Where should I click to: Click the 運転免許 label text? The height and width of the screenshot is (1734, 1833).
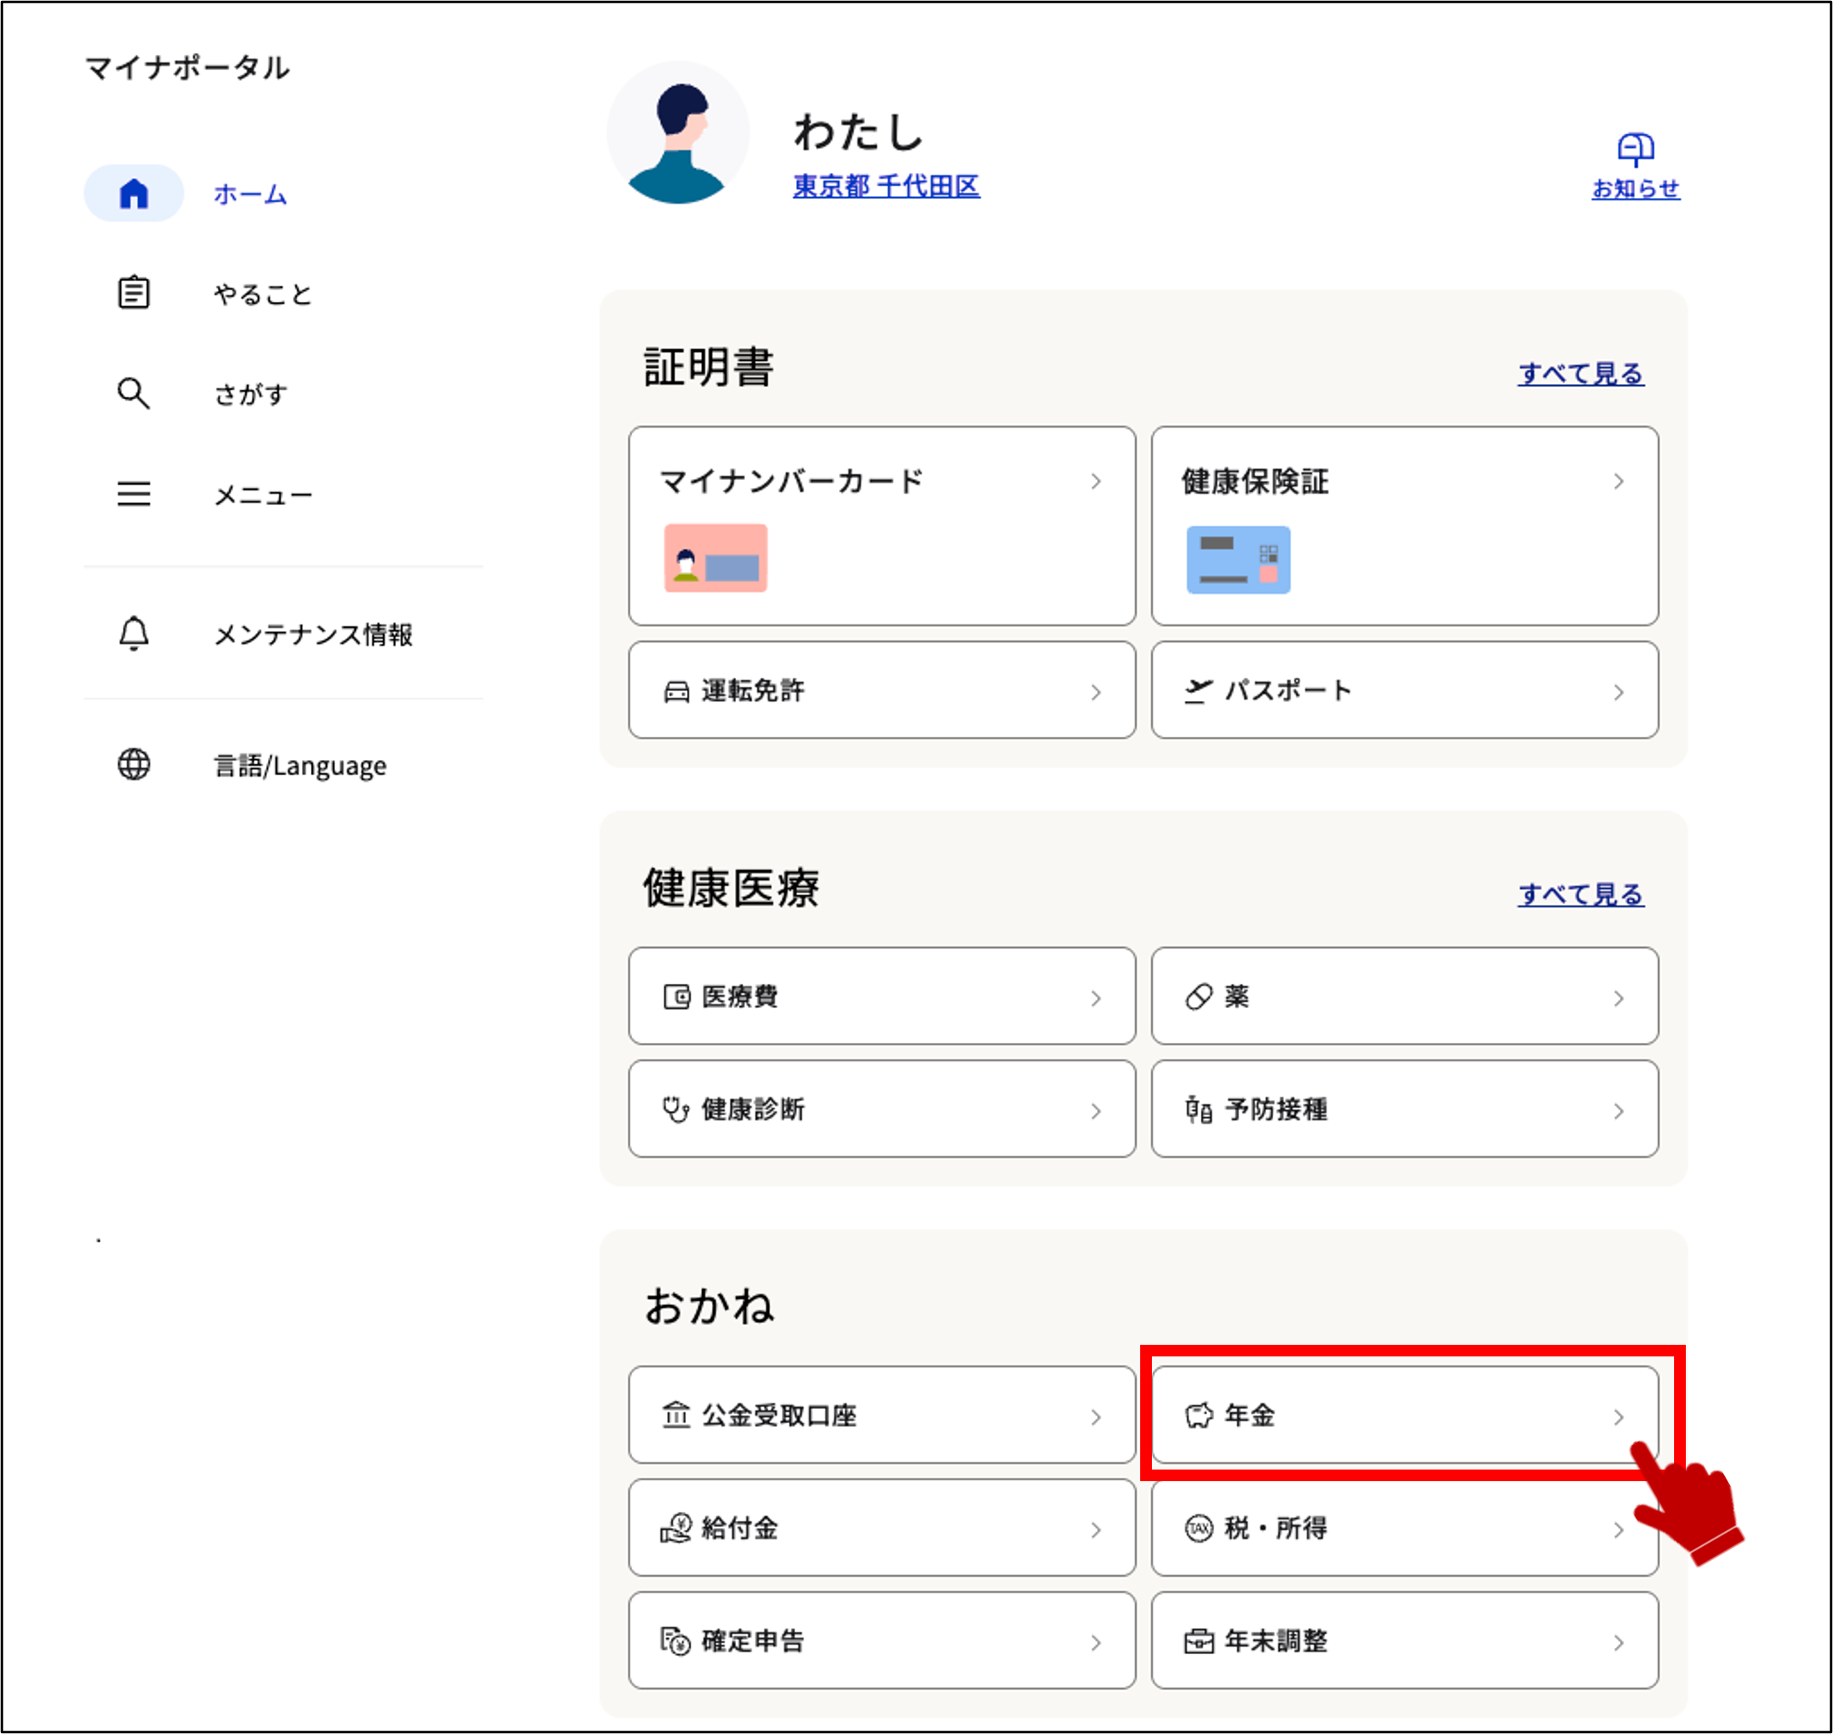753,690
